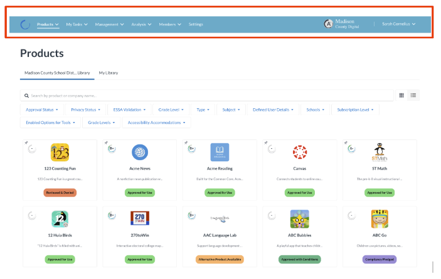The width and height of the screenshot is (441, 279).
Task: Open the Analysis menu
Action: pyautogui.click(x=142, y=24)
